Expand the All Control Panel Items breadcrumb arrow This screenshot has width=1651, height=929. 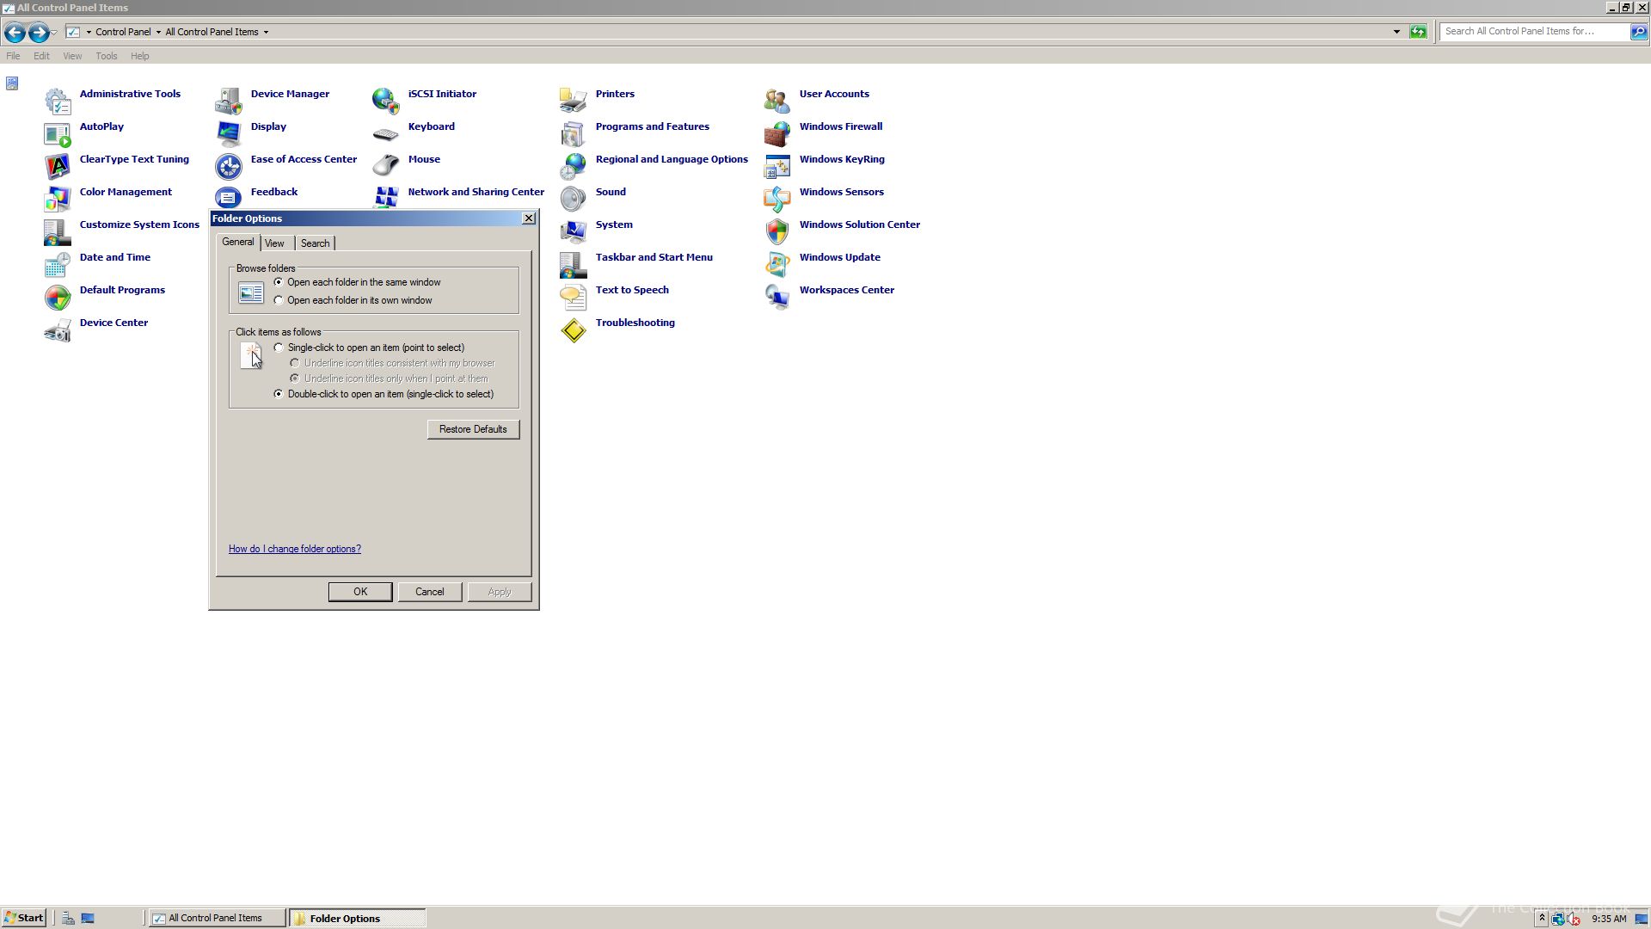pos(266,32)
